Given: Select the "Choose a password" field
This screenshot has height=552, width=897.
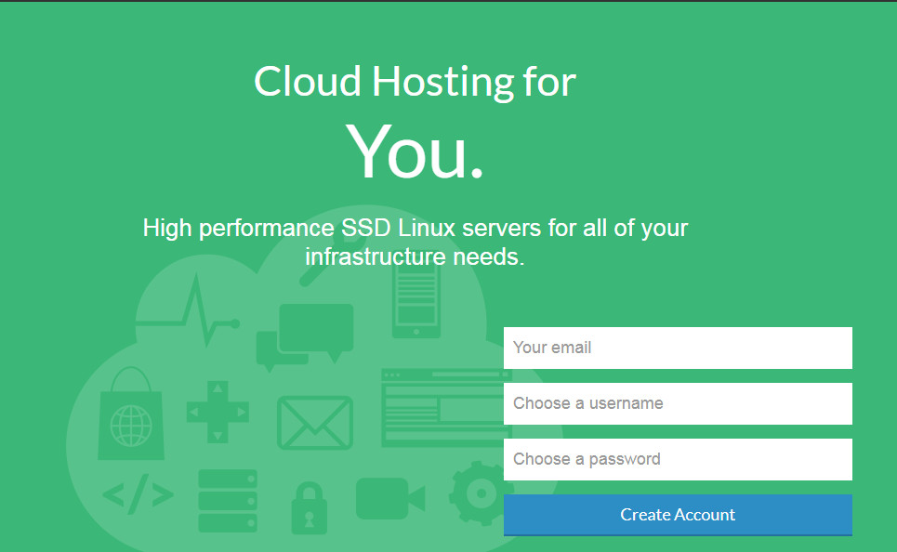Looking at the screenshot, I should pos(678,459).
